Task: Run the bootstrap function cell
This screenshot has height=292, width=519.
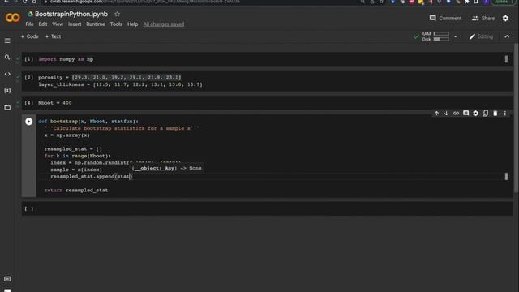Action: coord(29,122)
